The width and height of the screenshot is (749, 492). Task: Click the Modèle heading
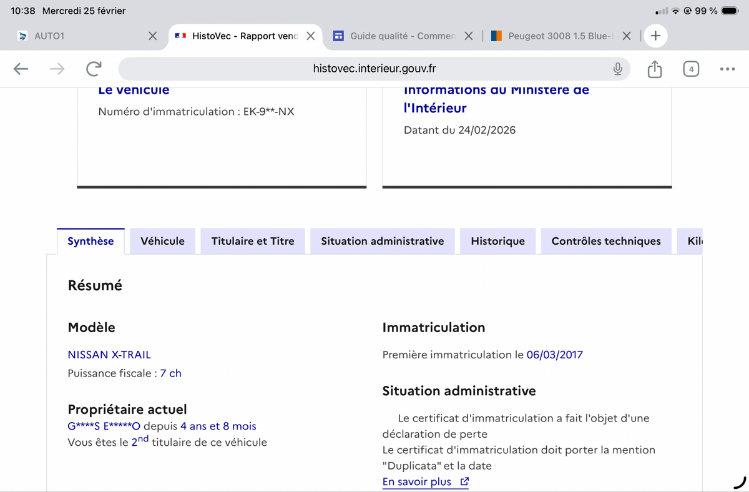click(91, 327)
